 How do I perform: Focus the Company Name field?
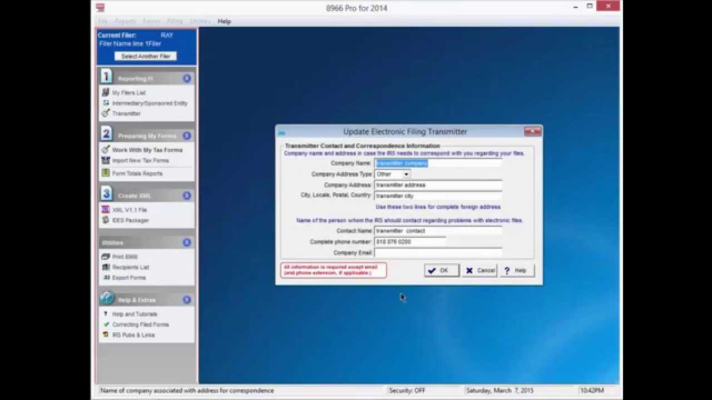[438, 163]
